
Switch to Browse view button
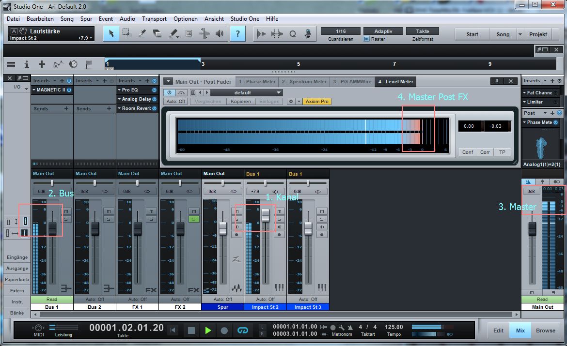click(545, 331)
